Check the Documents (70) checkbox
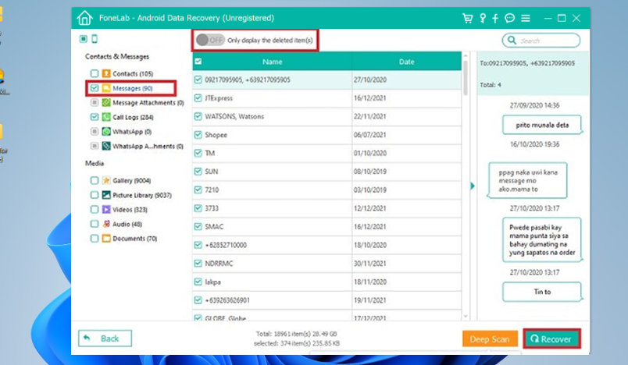Screen dimensions: 628x365 [94, 239]
